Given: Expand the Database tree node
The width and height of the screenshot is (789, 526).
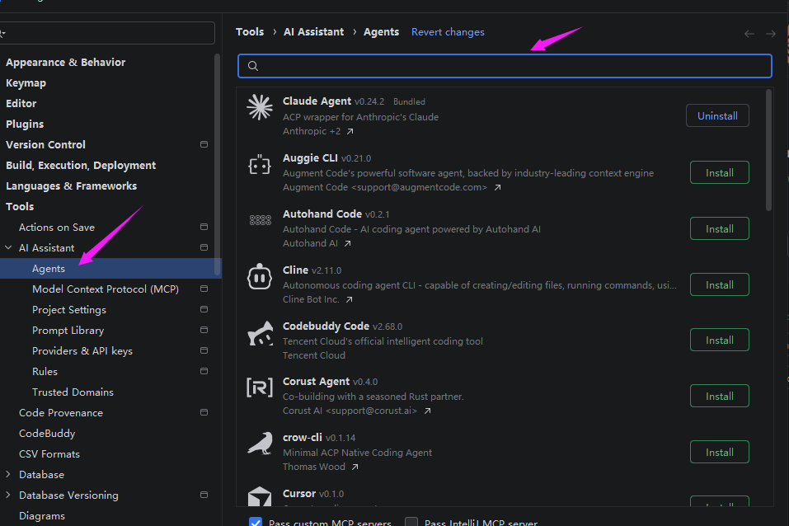Looking at the screenshot, I should pos(8,475).
